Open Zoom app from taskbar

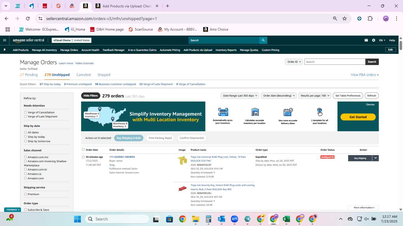pyautogui.click(x=235, y=219)
